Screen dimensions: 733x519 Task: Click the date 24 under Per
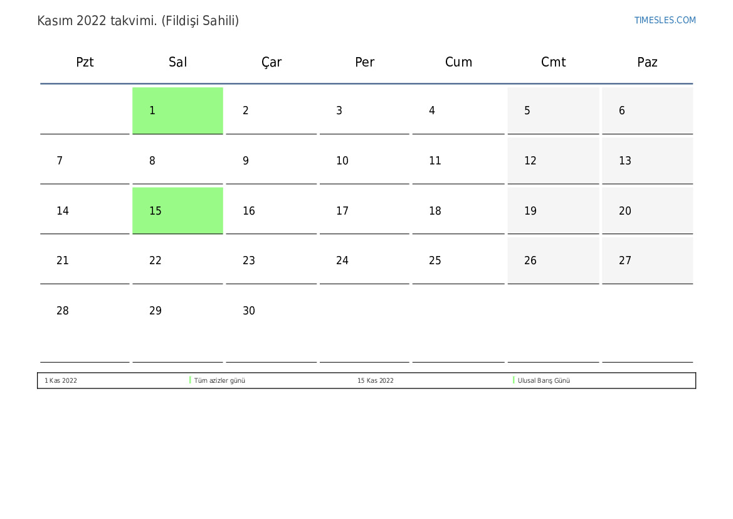pos(342,260)
